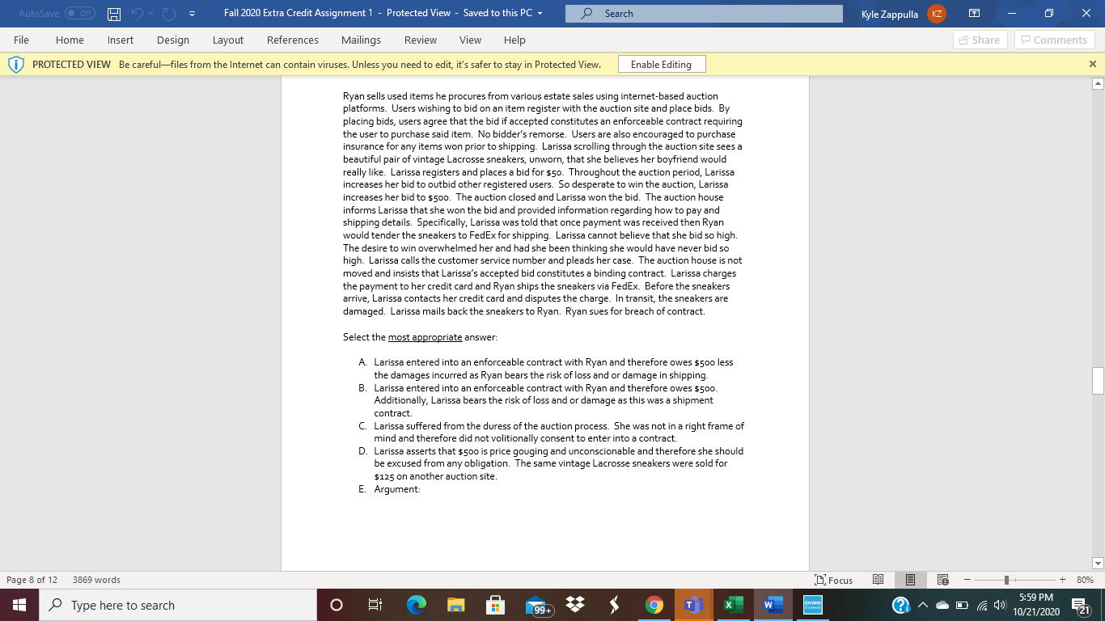Click the 3869 words count
The width and height of the screenshot is (1105, 621).
click(96, 580)
